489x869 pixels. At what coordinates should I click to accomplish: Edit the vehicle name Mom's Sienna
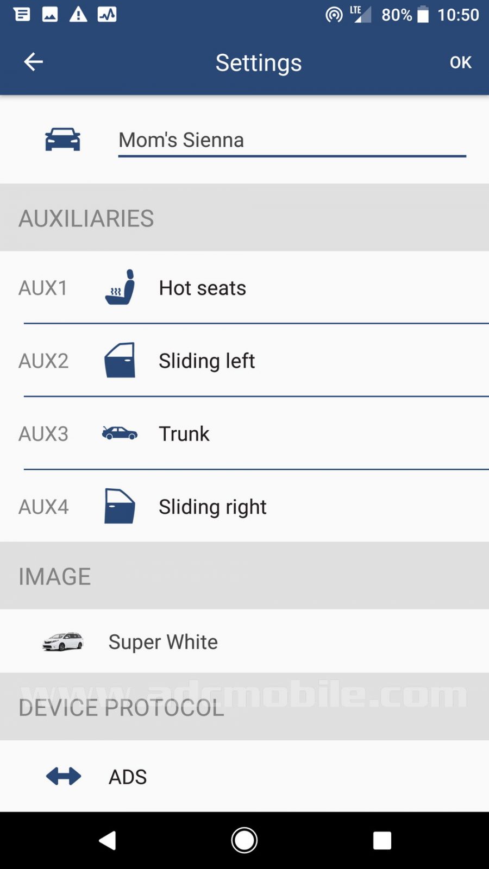tap(292, 140)
